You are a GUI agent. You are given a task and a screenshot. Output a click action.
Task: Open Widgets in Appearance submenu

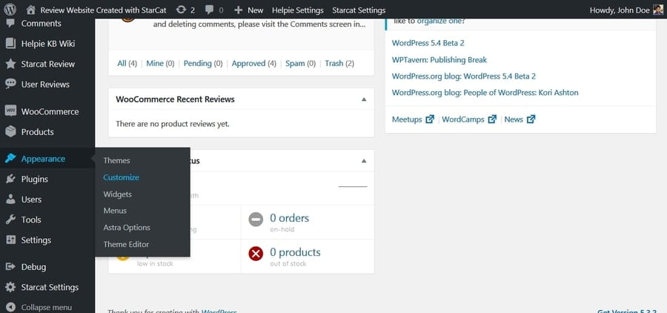pos(117,194)
